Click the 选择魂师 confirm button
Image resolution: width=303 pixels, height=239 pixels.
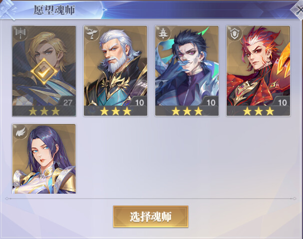coord(151,217)
